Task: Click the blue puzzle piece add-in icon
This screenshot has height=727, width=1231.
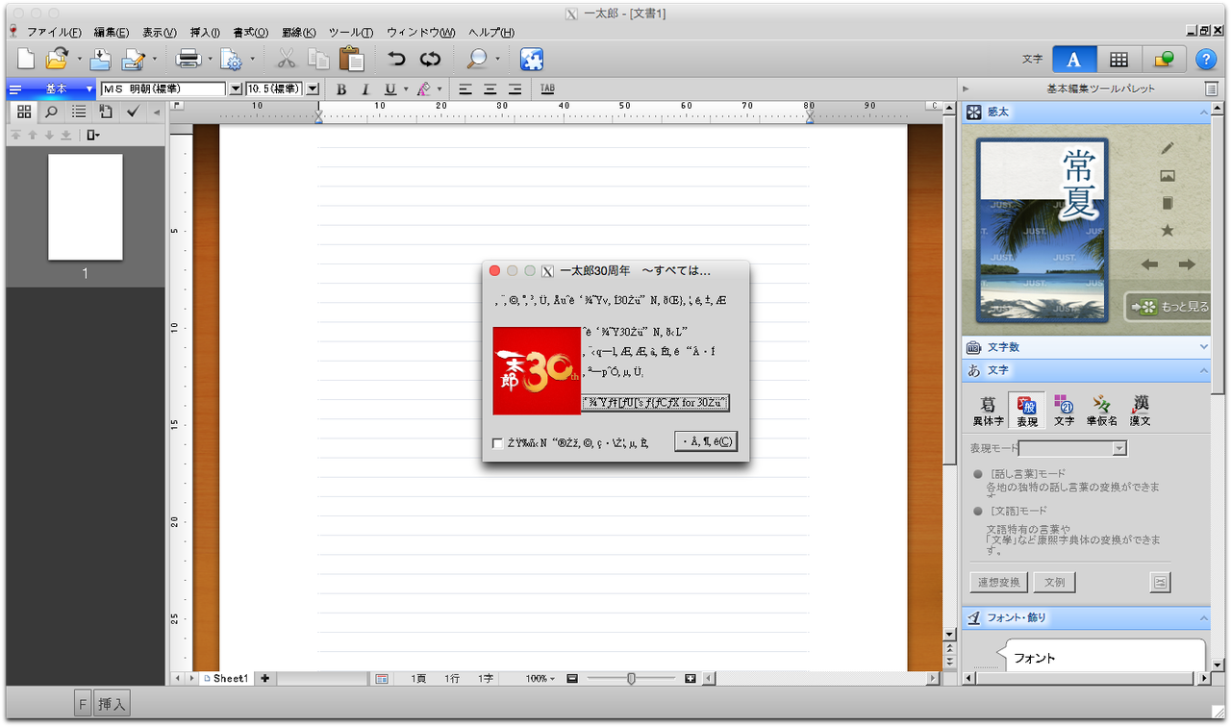Action: (532, 59)
